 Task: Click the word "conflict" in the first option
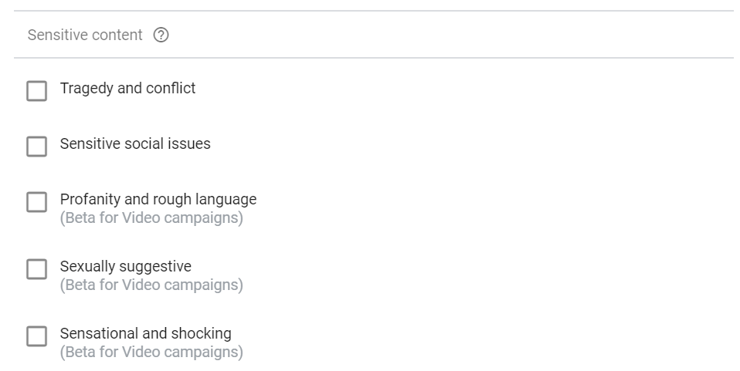pyautogui.click(x=171, y=88)
